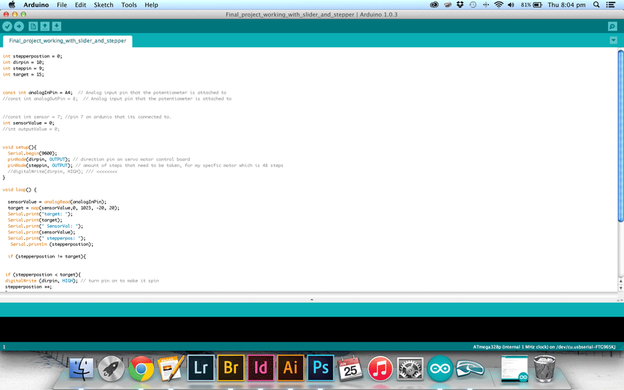The height and width of the screenshot is (390, 624).
Task: Select the Final_project_working_with_slider_and_stepper tab
Action: click(x=68, y=41)
